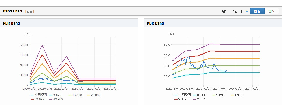Click the 16,000 y-axis label in PER chart

tap(24, 65)
